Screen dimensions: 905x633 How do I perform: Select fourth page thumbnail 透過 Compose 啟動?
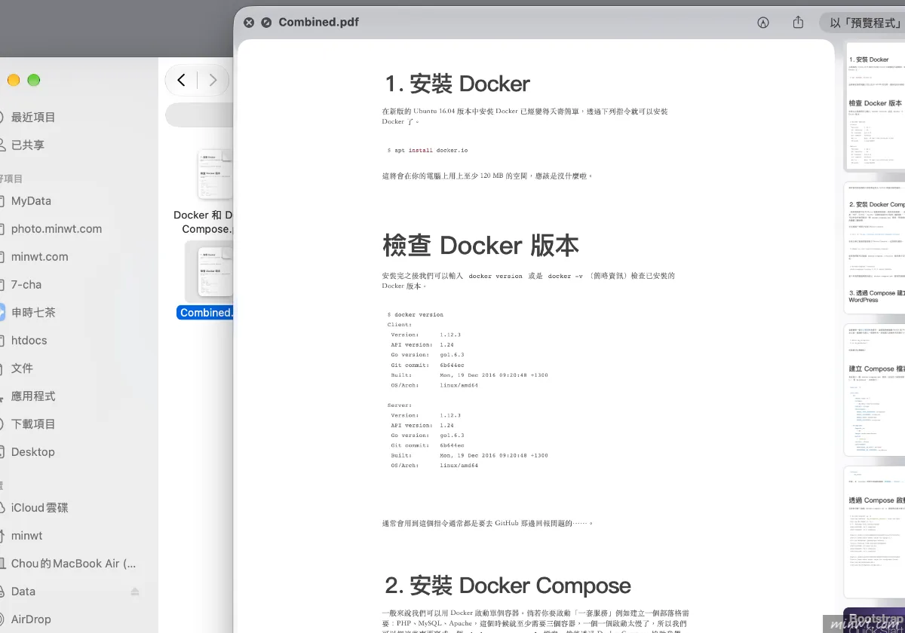875,532
